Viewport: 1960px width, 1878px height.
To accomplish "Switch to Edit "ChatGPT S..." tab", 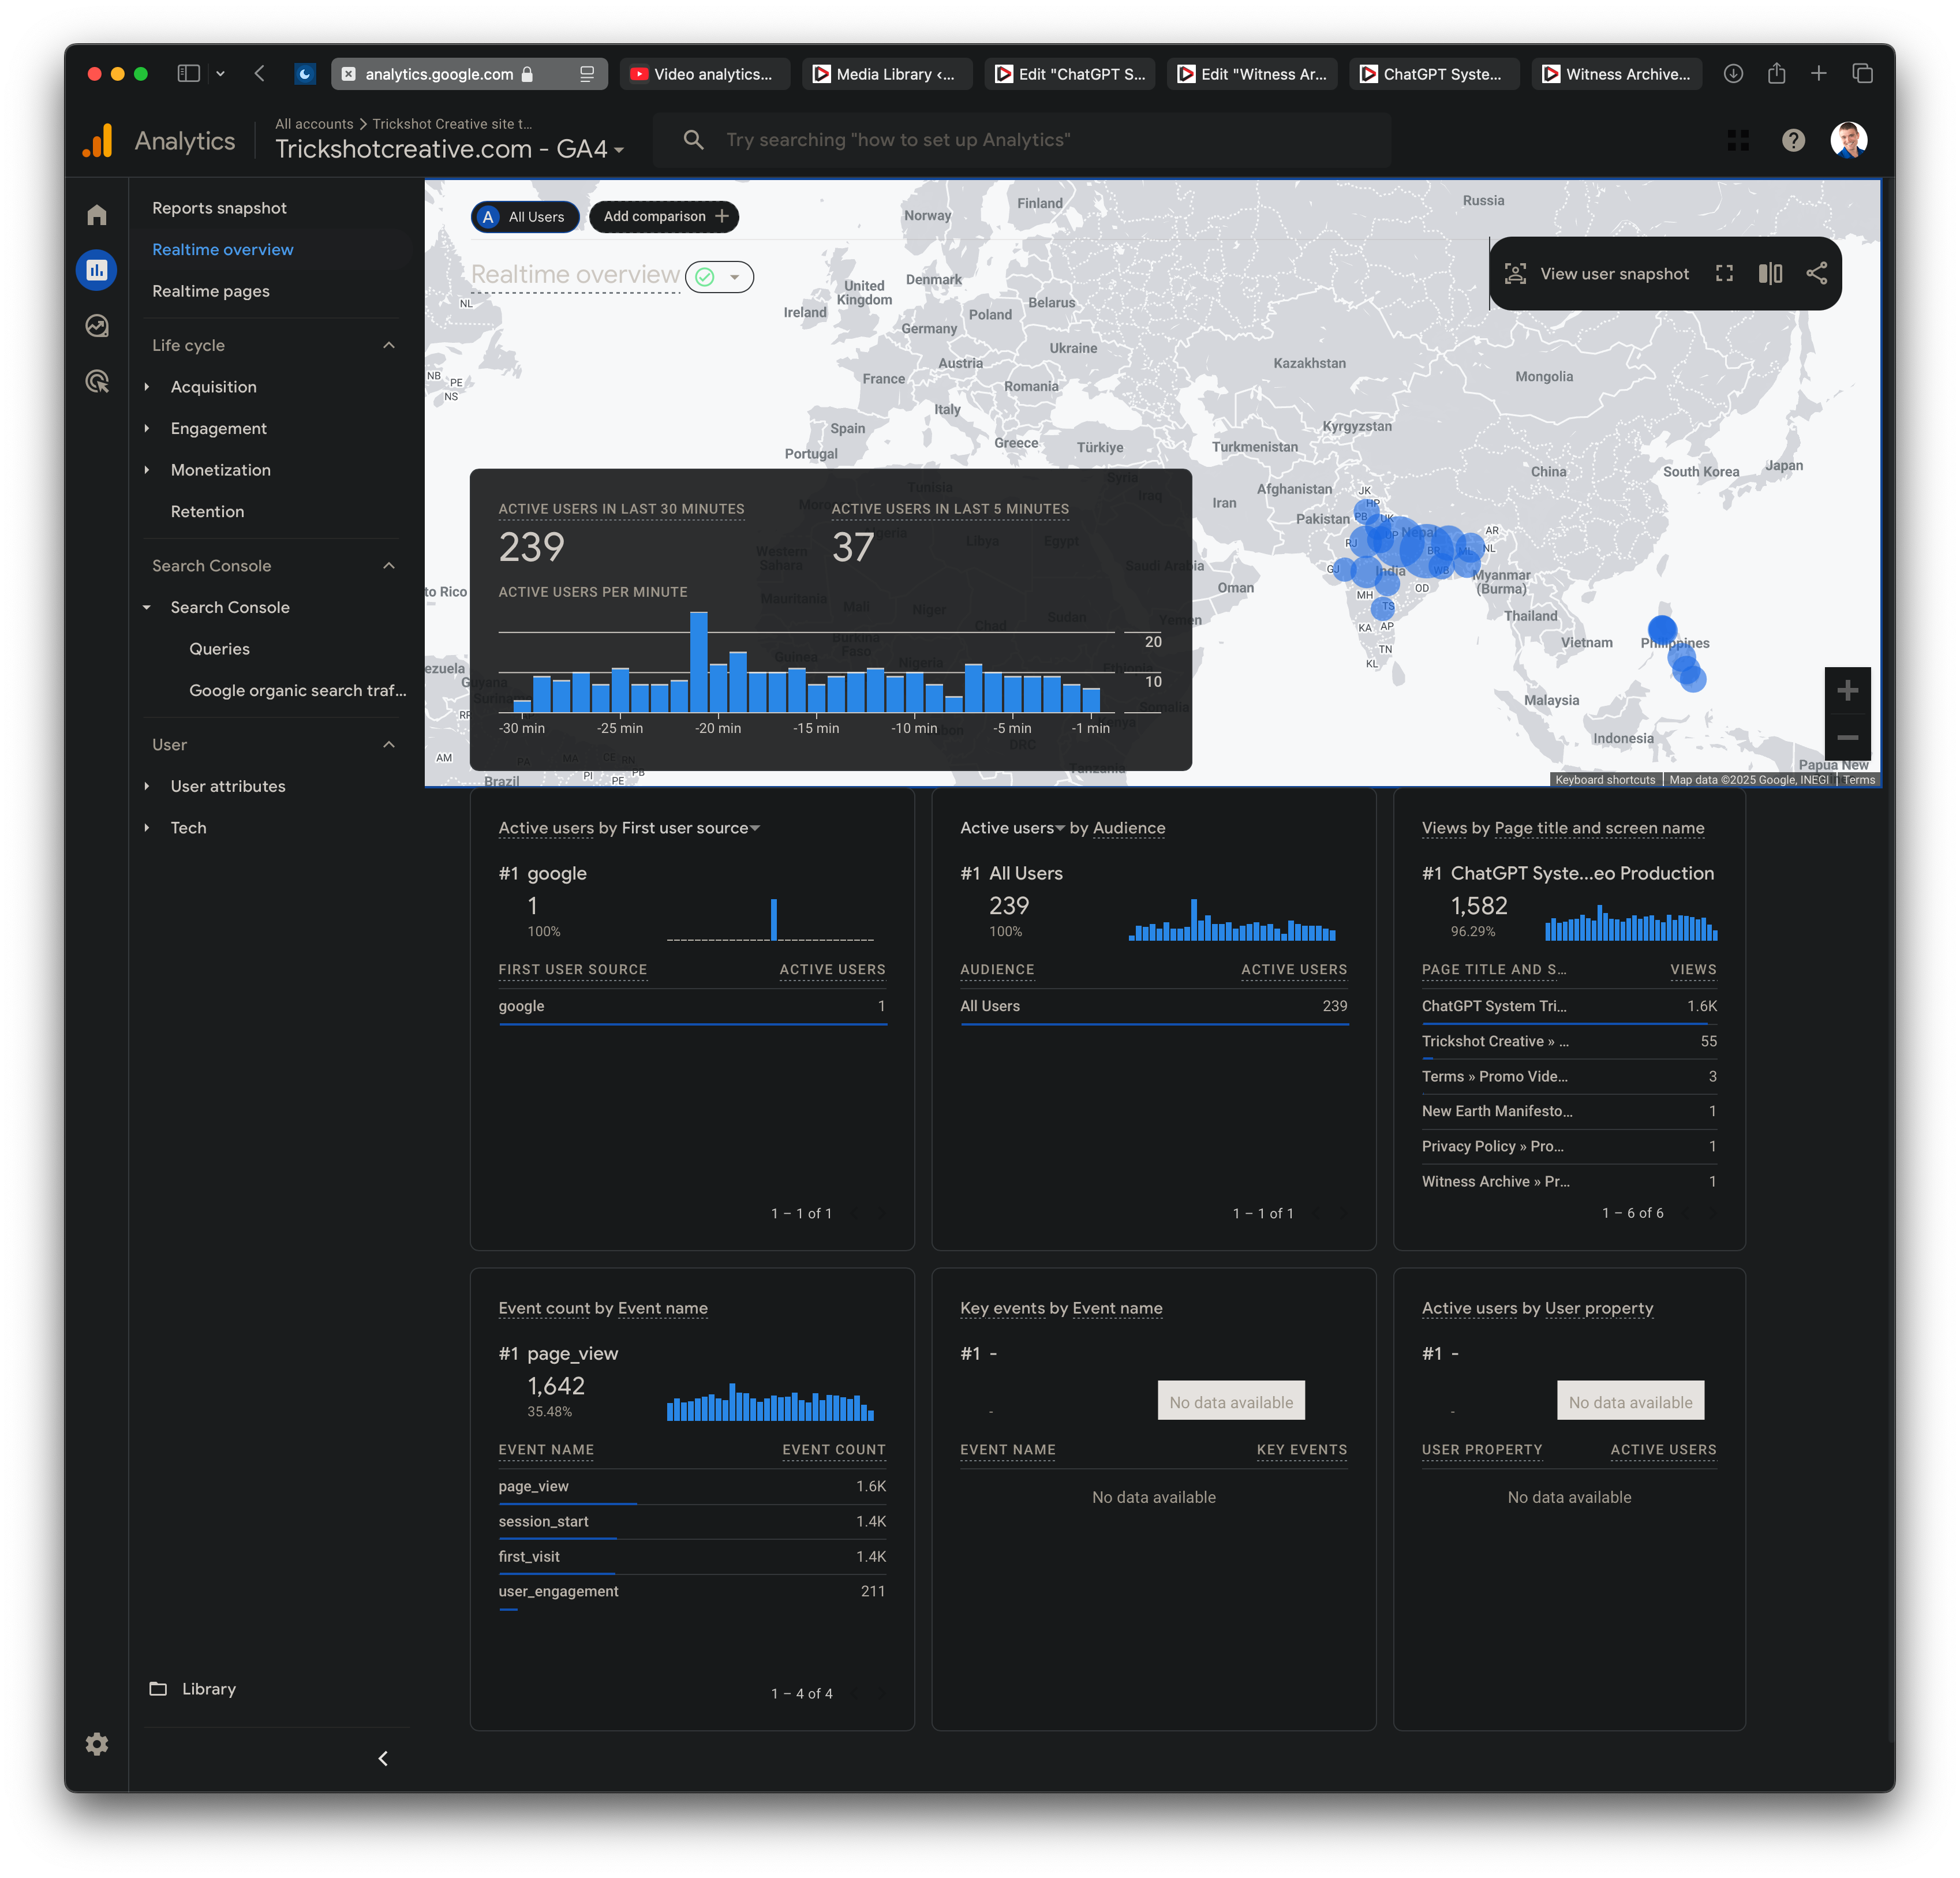I will tap(1070, 74).
